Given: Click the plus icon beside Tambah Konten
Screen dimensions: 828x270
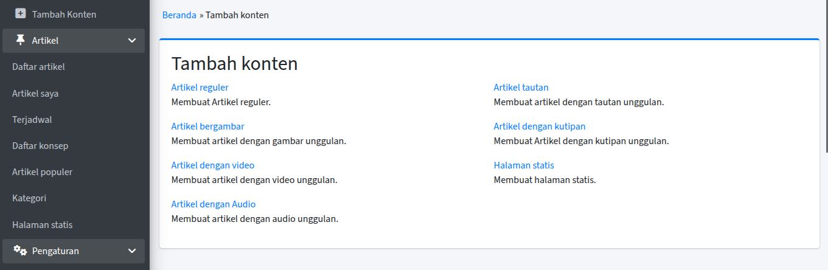Looking at the screenshot, I should 21,13.
